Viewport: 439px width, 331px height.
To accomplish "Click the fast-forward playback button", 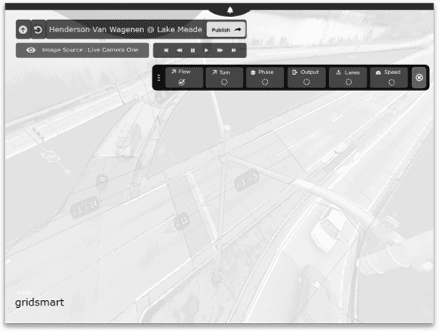I will click(220, 50).
